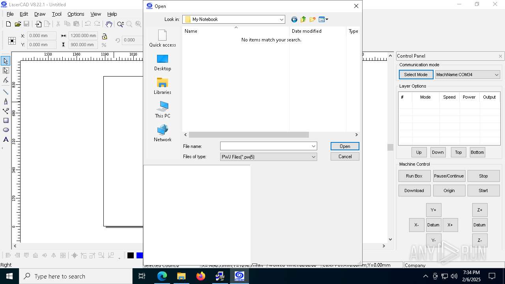Select Quick access in dialog sidebar

(163, 38)
